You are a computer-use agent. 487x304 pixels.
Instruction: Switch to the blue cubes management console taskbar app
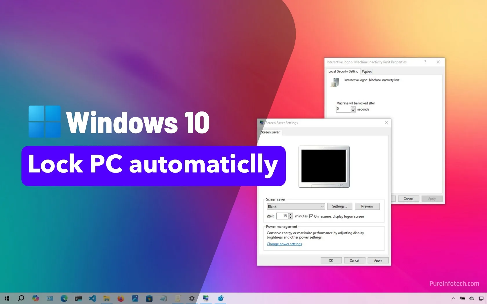point(221,298)
